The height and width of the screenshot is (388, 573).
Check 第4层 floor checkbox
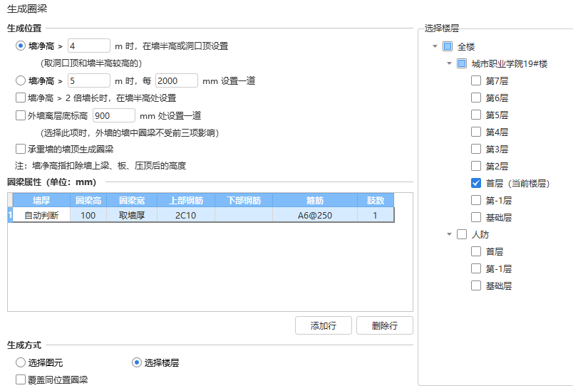click(x=476, y=132)
